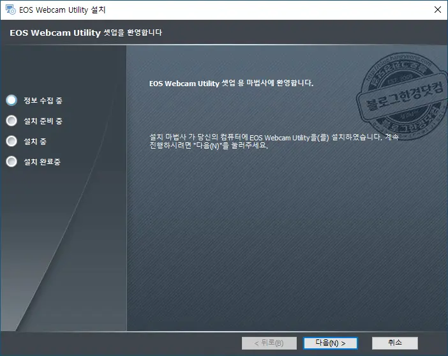Click the bold '셋업 용 마법사에 환영합니다' welcome text
This screenshot has width=448, height=356.
coord(267,83)
